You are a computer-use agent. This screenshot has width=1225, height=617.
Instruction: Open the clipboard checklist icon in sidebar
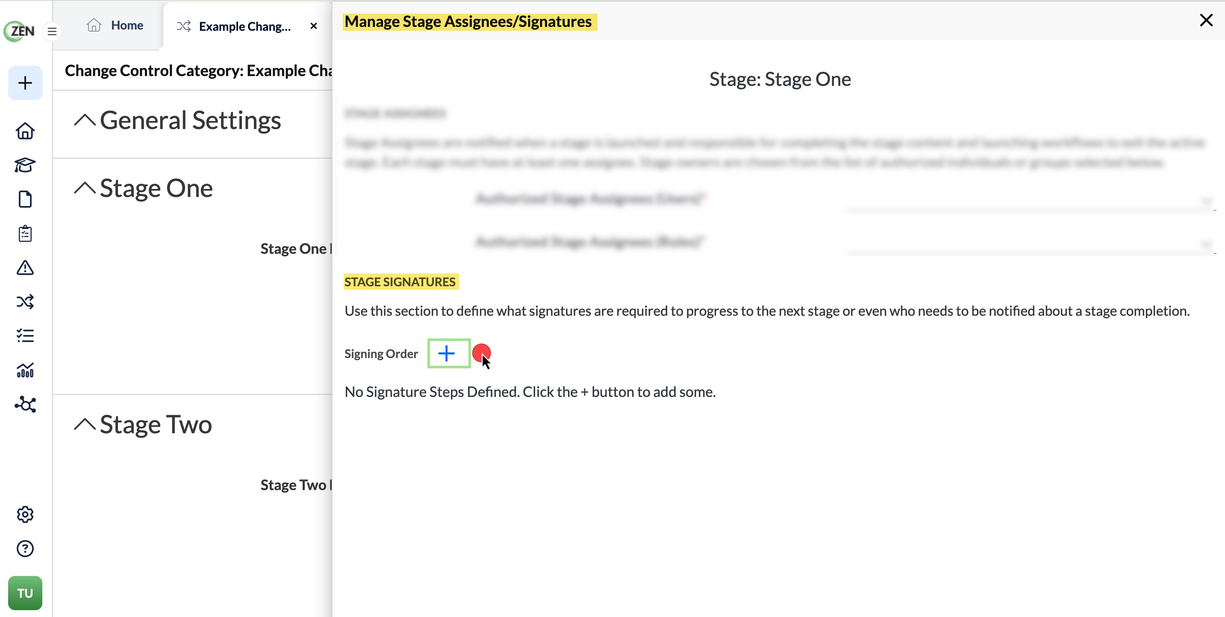[x=25, y=233]
